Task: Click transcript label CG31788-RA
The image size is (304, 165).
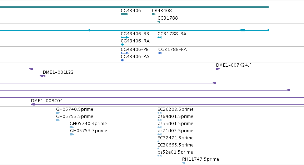Action: [172, 34]
